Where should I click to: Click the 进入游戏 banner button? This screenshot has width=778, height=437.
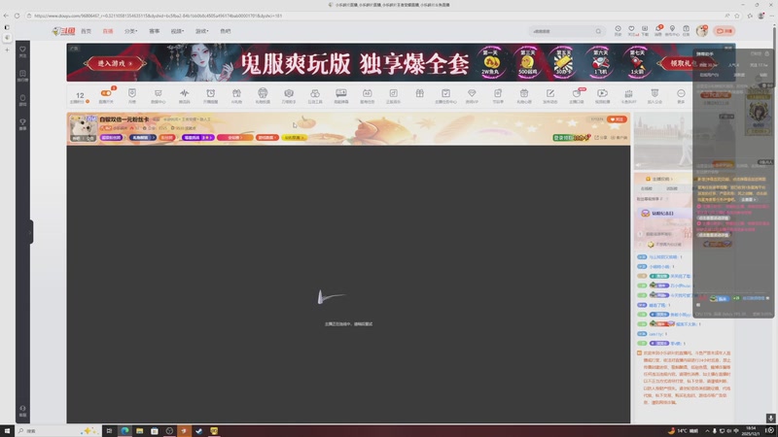point(115,63)
